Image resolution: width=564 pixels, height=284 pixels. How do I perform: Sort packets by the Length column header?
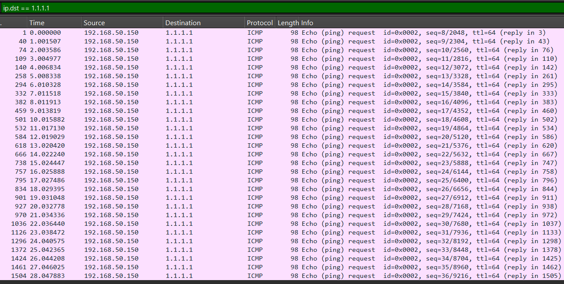pyautogui.click(x=288, y=23)
